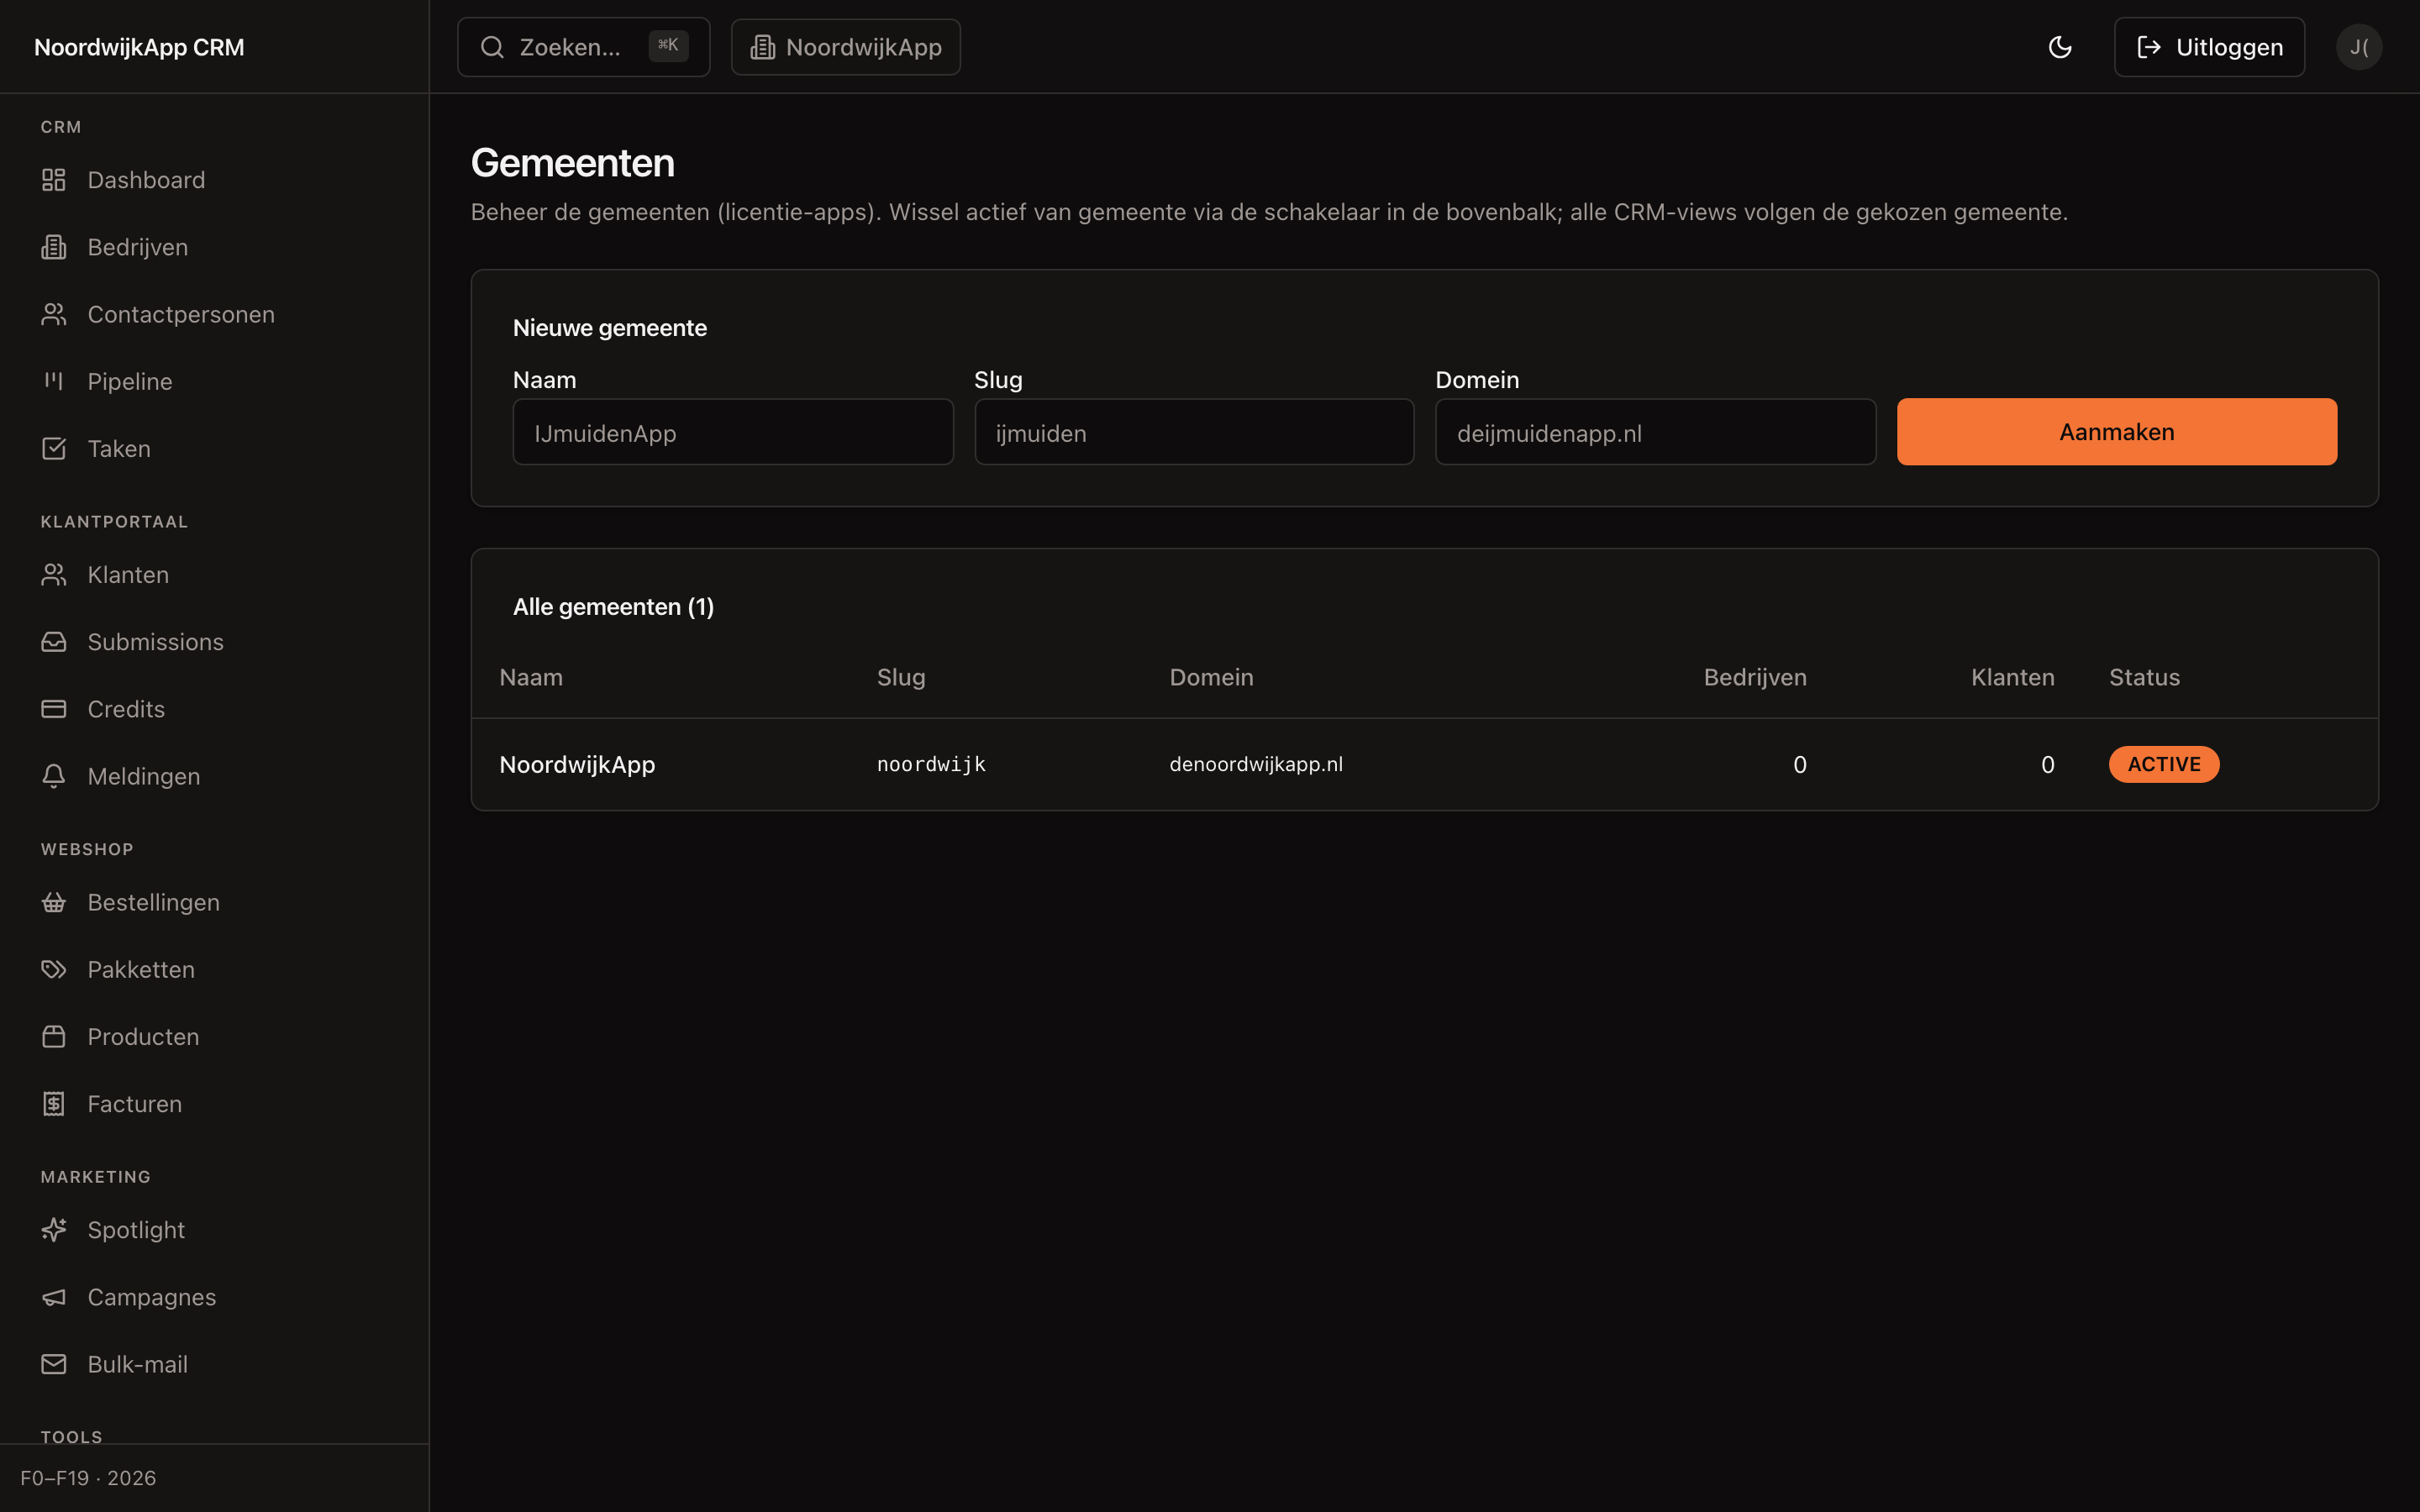Viewport: 2420px width, 1512px height.
Task: Click the F0–F19 · 2026 footer text
Action: (88, 1478)
